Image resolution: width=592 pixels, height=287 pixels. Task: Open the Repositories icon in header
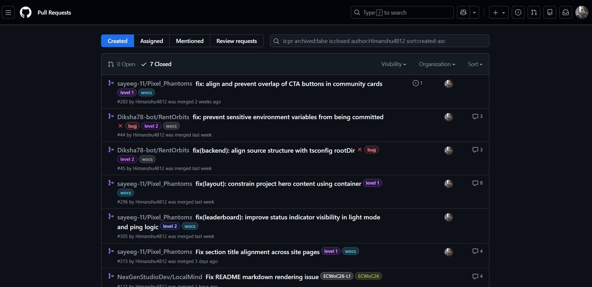click(x=550, y=12)
